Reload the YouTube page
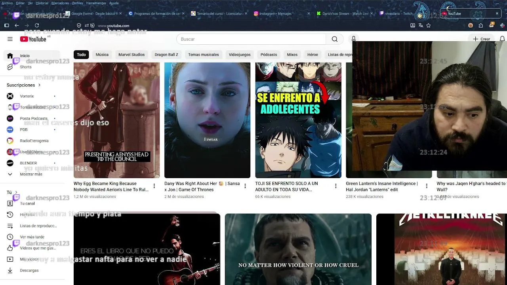 pos(37,25)
